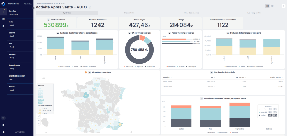Click the download export icon
This screenshot has width=287, height=136.
(x=283, y=6)
